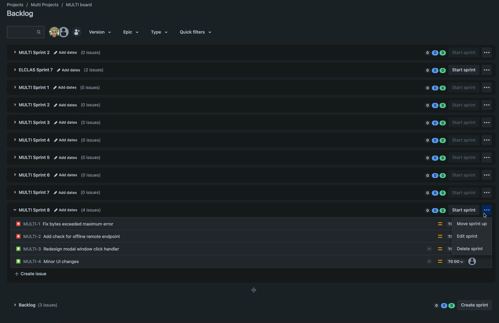
Task: Click the medium priority icon on MULTI-2
Action: (440, 237)
